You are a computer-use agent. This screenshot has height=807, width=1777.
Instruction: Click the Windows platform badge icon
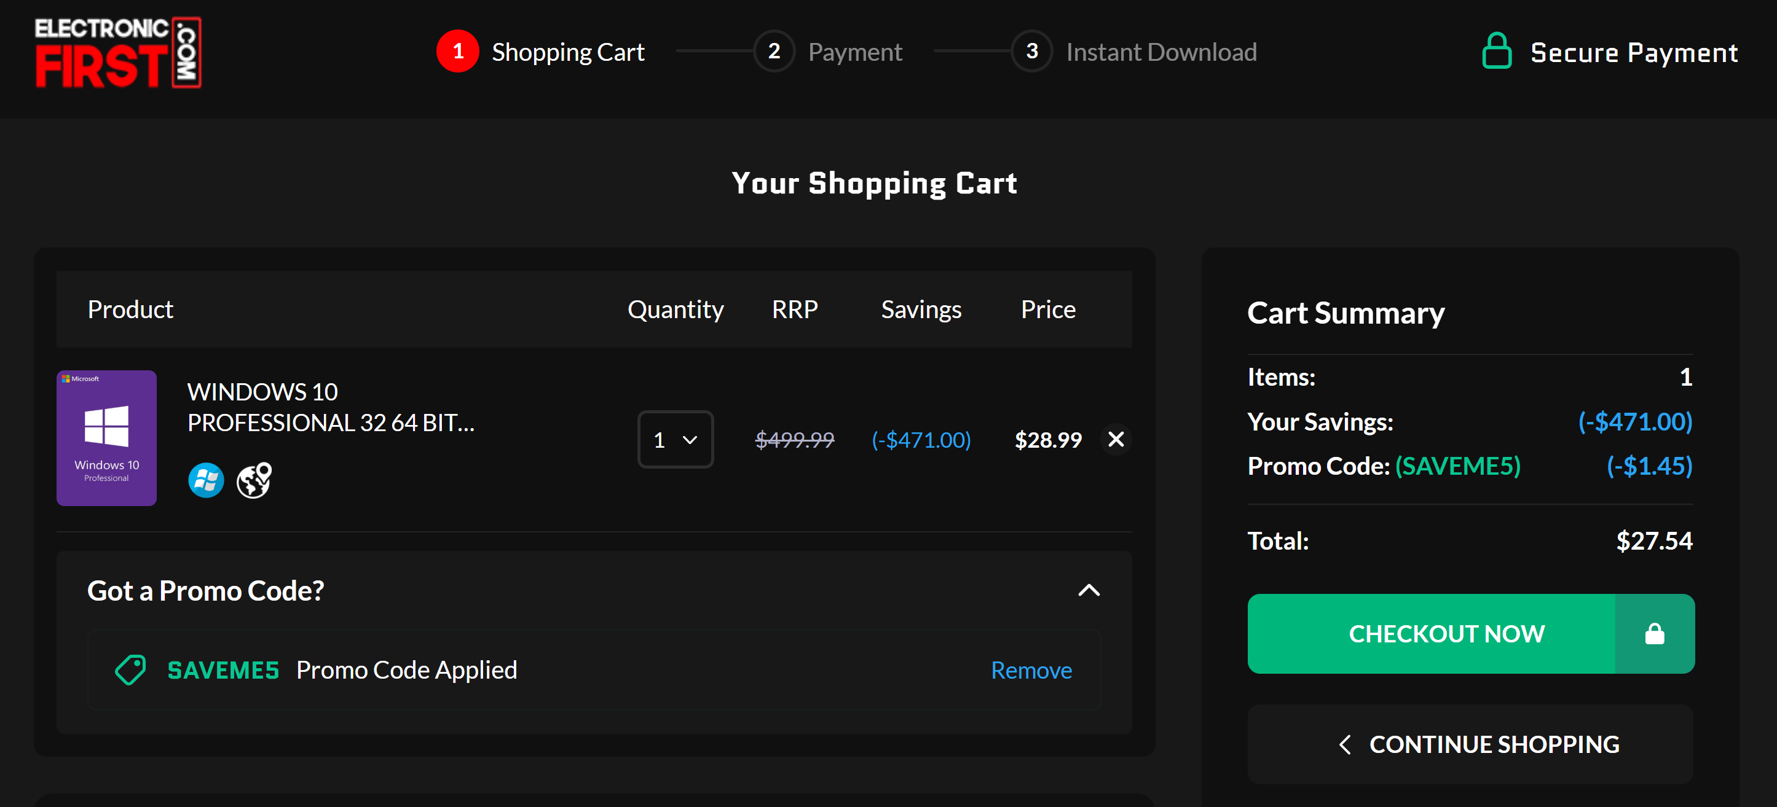pyautogui.click(x=207, y=480)
